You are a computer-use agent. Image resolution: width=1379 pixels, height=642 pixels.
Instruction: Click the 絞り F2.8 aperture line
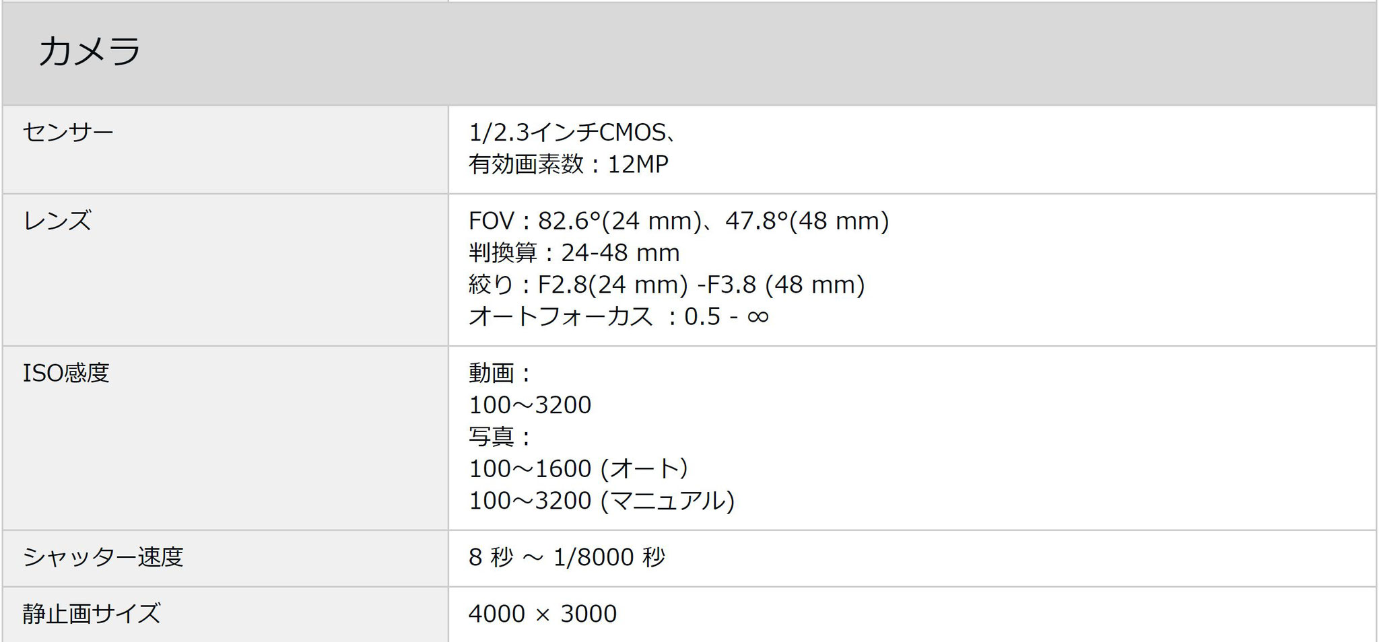click(x=667, y=285)
